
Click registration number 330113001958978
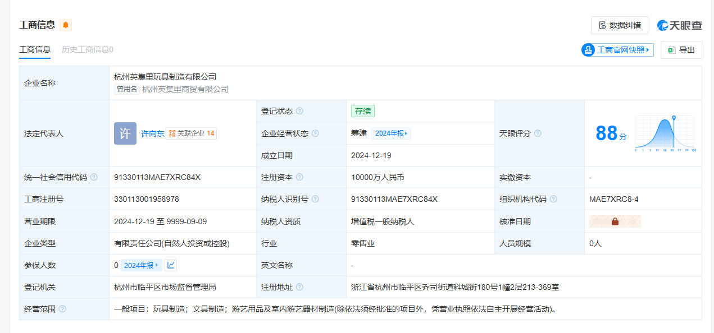point(147,199)
